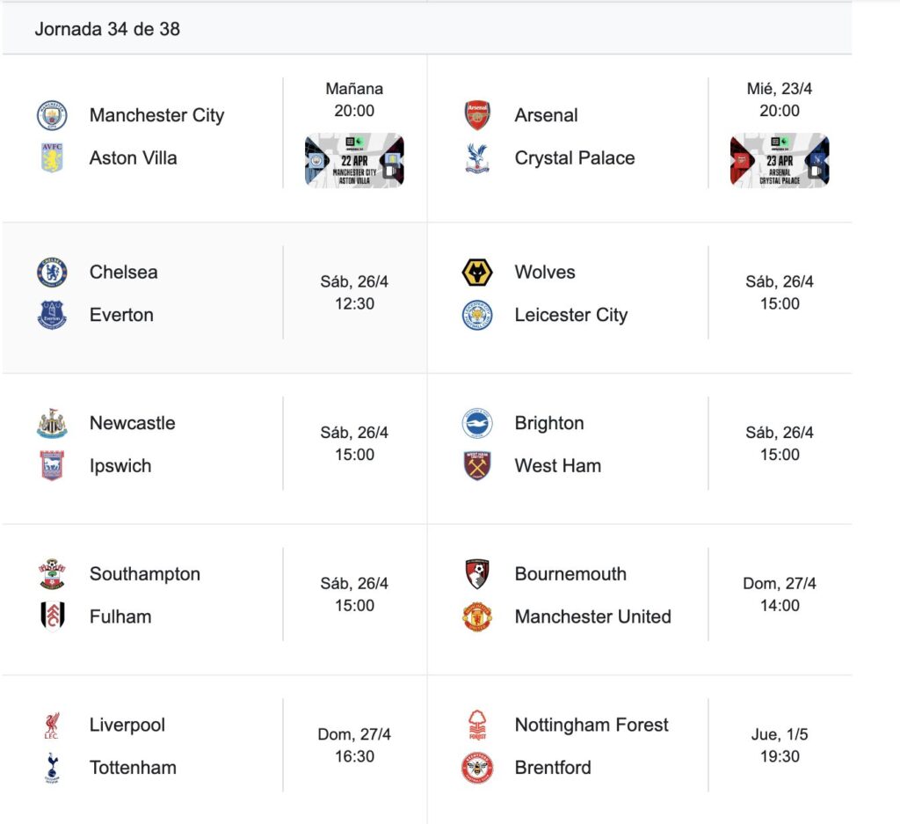Click the Tottenham club crest

tap(52, 768)
